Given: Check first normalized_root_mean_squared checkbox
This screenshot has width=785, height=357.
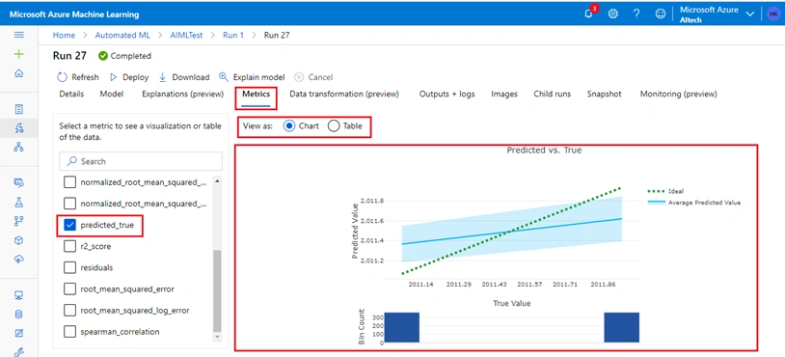Looking at the screenshot, I should click(70, 182).
